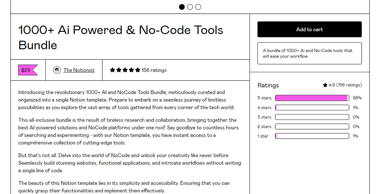Click the '5 stars' row label

point(264,98)
